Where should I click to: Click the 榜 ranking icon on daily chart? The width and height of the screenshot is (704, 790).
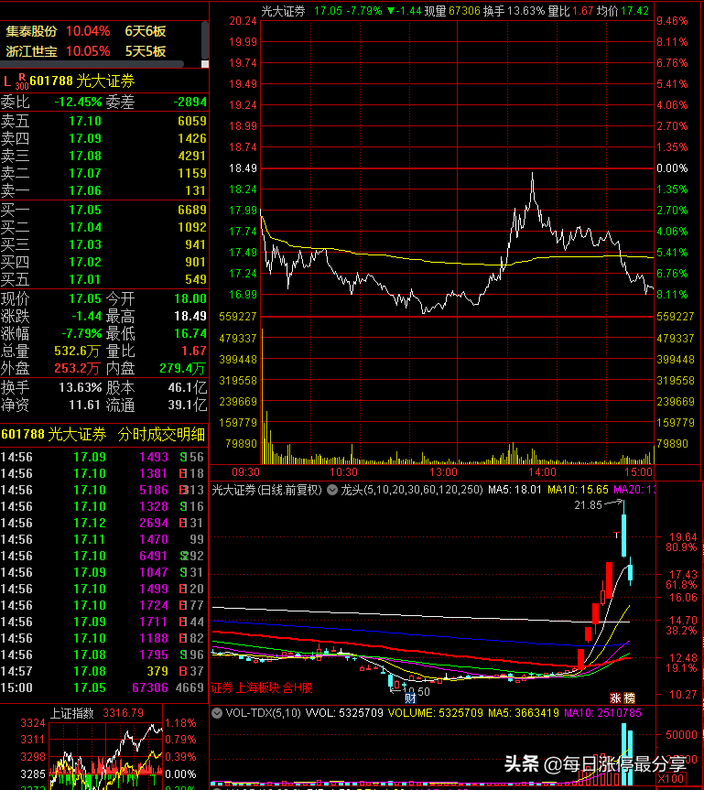(x=629, y=698)
